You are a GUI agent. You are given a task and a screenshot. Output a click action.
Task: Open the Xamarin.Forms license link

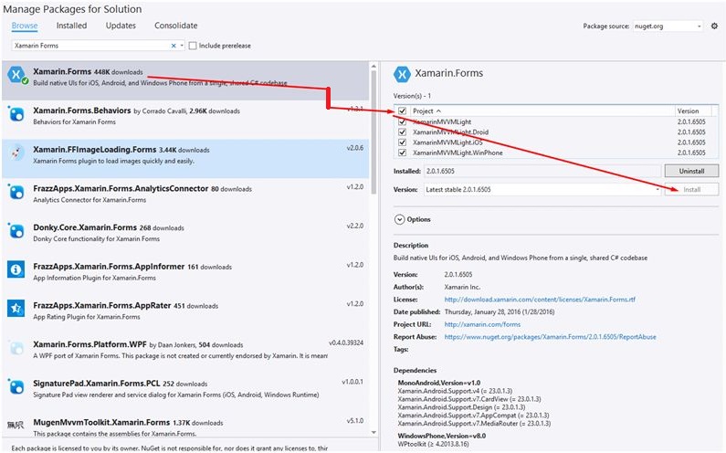point(540,300)
